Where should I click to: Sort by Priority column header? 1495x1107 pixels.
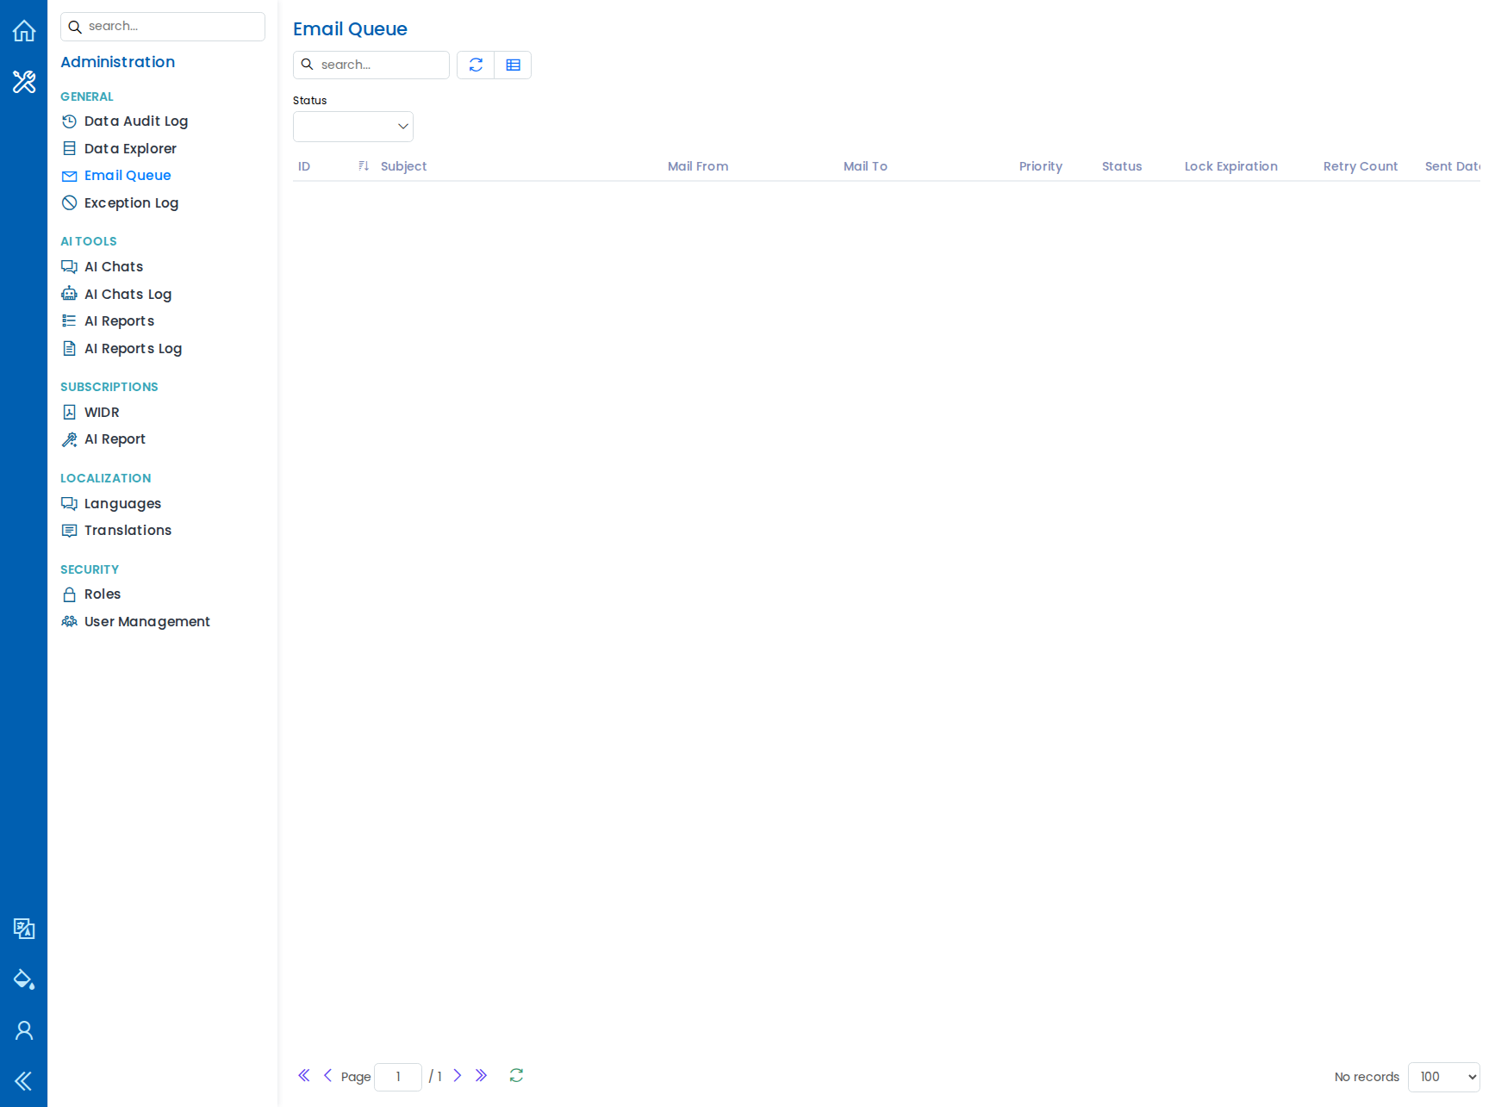[x=1041, y=166]
